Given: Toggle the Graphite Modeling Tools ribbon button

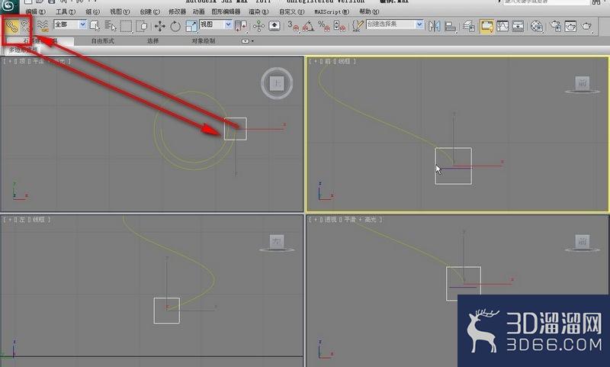Looking at the screenshot, I should click(x=486, y=27).
